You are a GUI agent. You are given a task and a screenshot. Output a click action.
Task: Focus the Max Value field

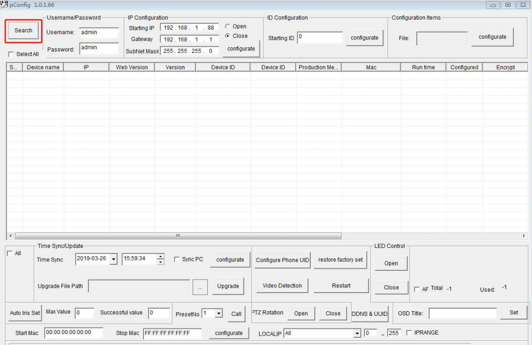(x=85, y=313)
